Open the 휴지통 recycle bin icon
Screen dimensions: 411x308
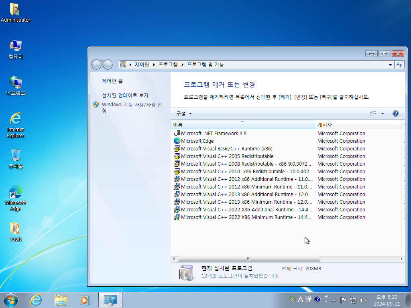(16, 159)
